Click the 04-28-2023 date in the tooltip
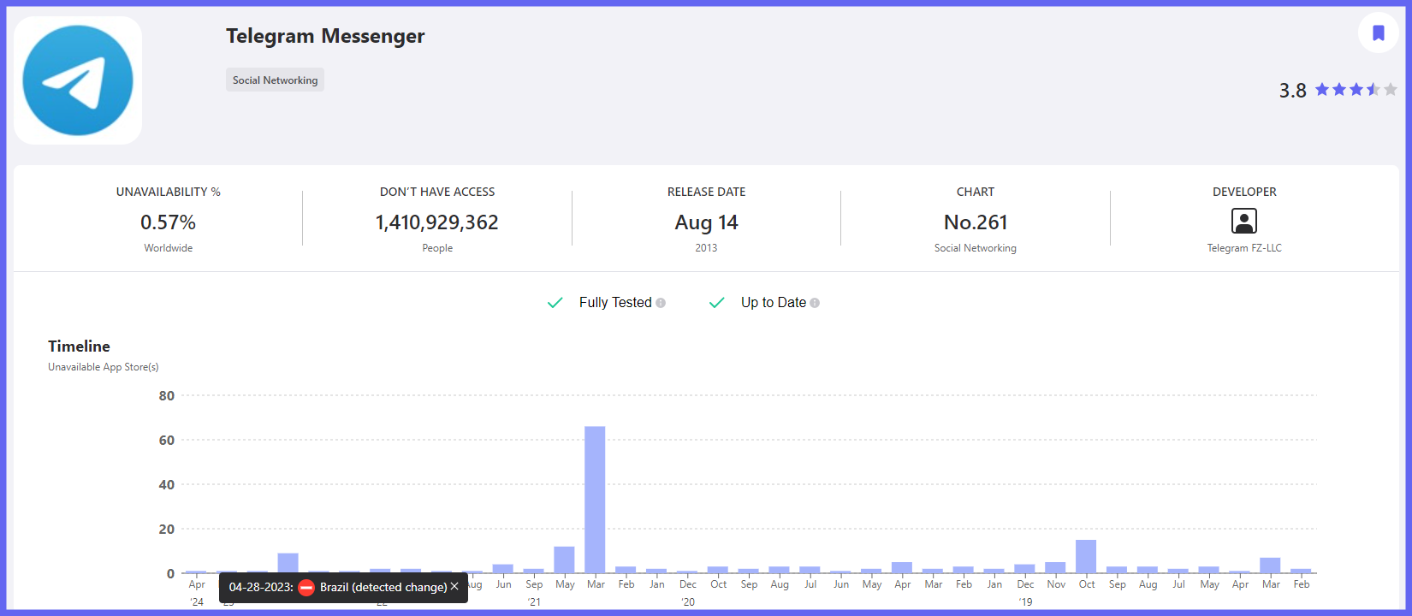The image size is (1412, 616). tap(261, 587)
